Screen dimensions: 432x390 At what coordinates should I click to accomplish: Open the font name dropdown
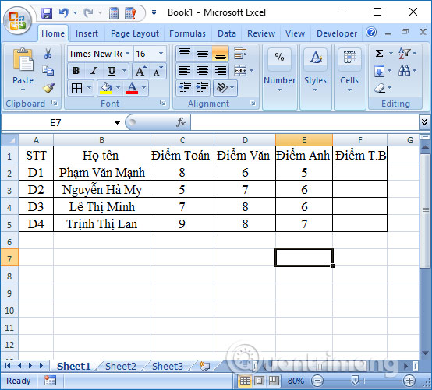pyautogui.click(x=128, y=54)
